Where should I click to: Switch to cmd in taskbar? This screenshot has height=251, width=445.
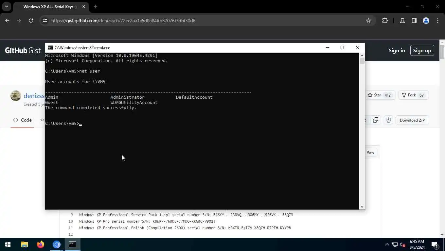tap(72, 244)
